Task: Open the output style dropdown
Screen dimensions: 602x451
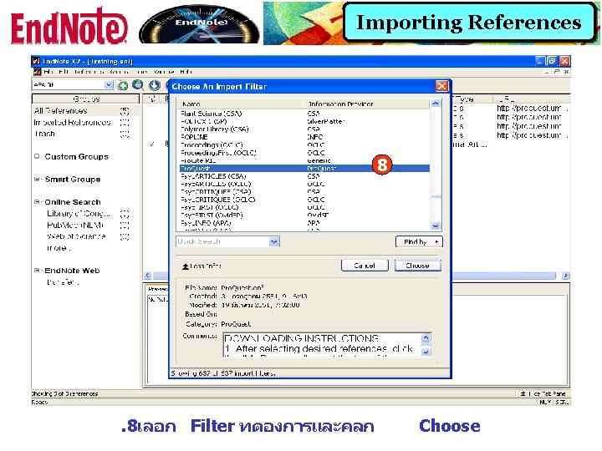Action: (109, 84)
